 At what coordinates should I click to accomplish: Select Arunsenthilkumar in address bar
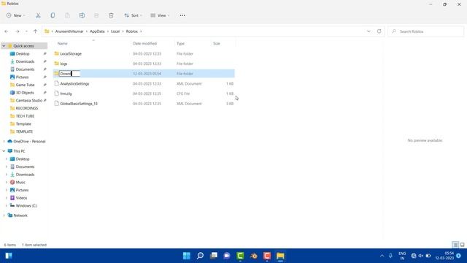point(69,31)
